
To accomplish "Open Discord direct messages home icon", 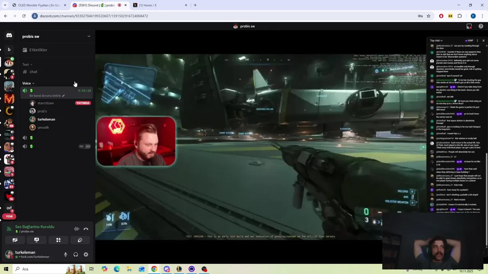I will [9, 35].
